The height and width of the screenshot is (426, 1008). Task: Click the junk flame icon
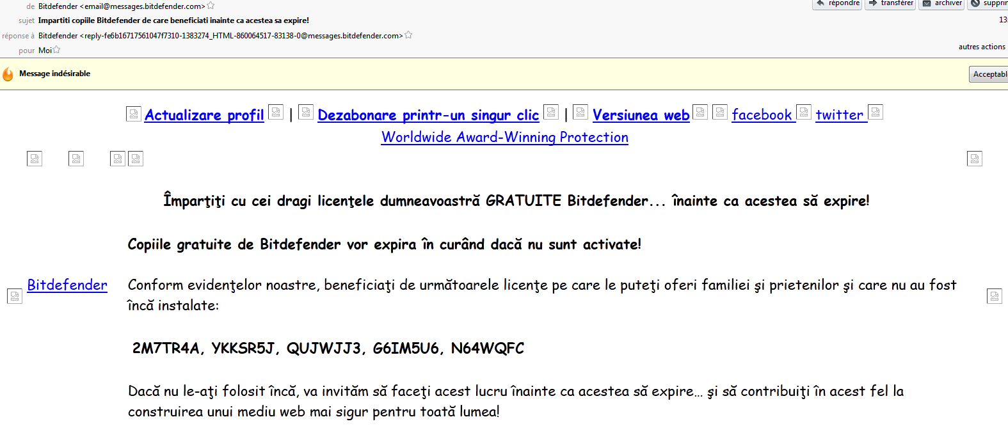8,74
